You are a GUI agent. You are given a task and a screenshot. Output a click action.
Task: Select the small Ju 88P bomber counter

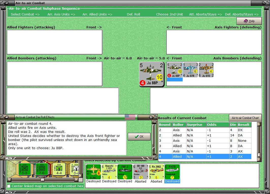pyautogui.click(x=174, y=70)
